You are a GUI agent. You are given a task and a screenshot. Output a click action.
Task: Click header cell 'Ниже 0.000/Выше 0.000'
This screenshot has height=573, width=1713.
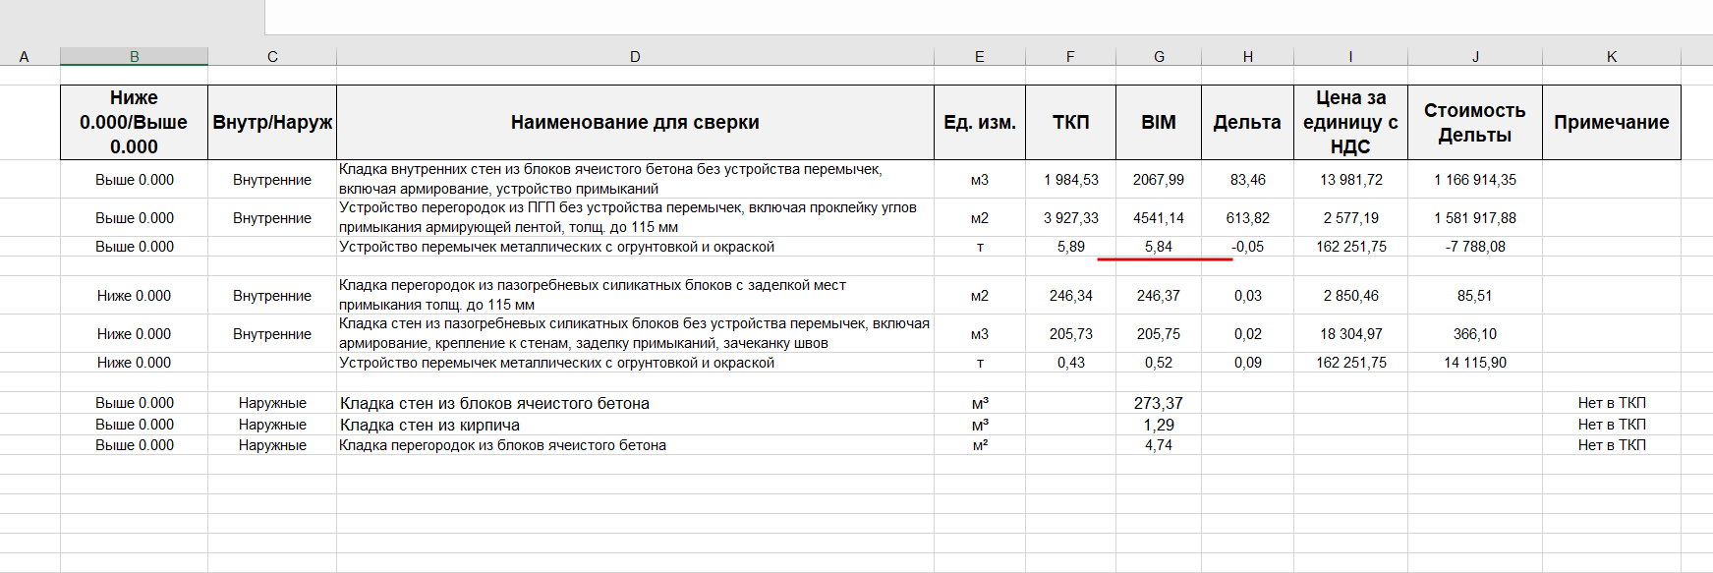point(134,122)
